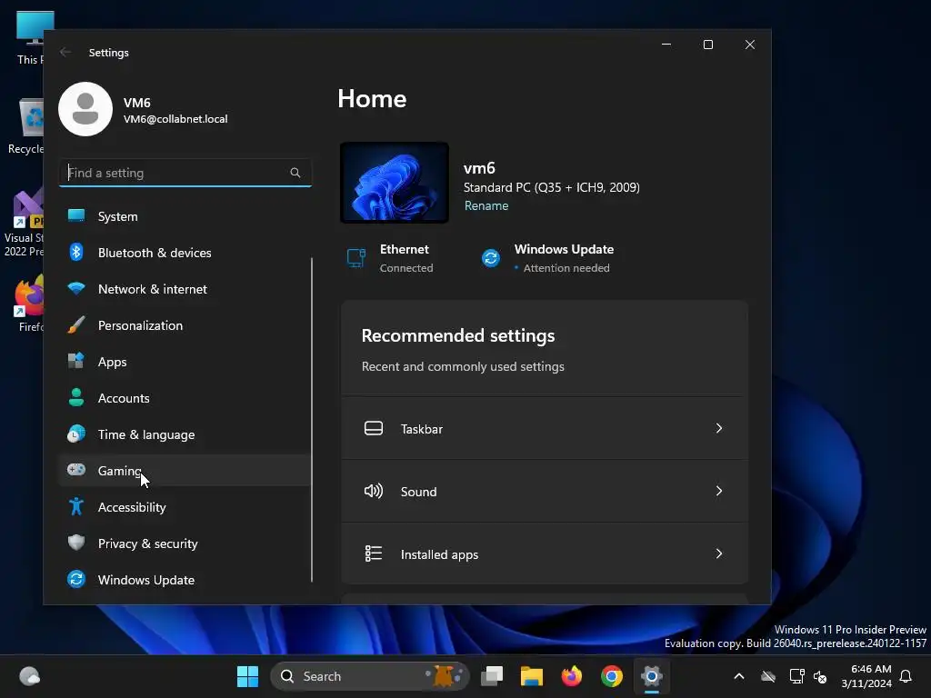
Task: Click the Installed apps list icon
Action: 374,553
